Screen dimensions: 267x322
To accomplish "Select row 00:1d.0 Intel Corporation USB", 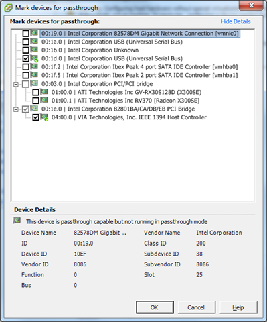I will 112,58.
